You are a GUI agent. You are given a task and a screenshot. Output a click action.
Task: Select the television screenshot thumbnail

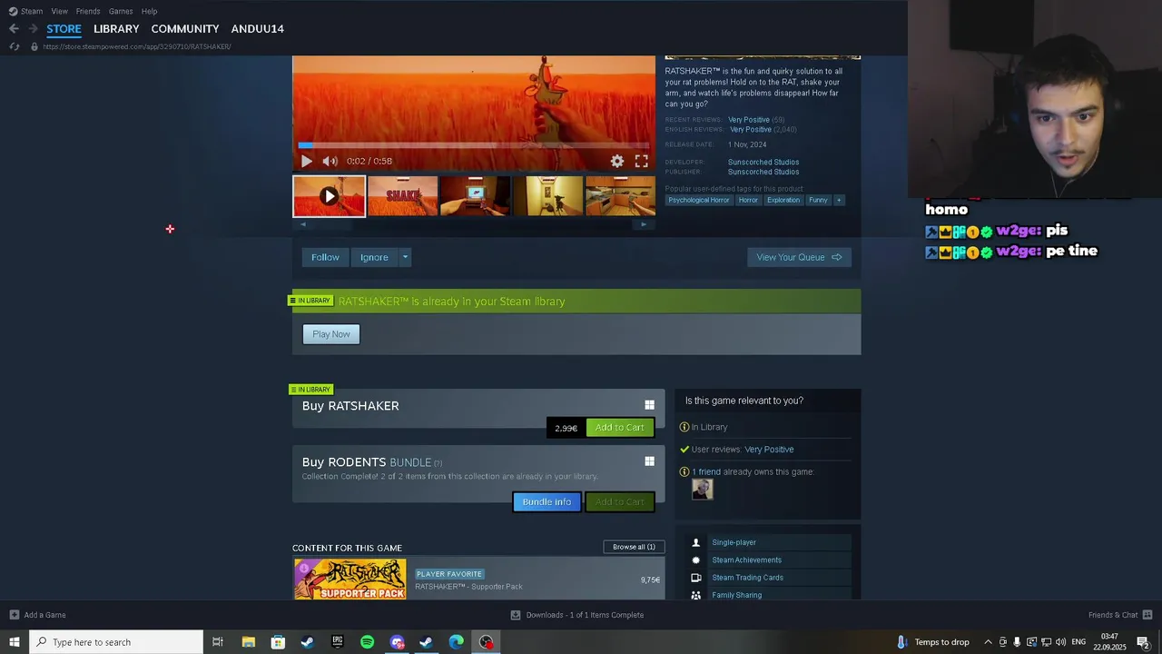[475, 196]
